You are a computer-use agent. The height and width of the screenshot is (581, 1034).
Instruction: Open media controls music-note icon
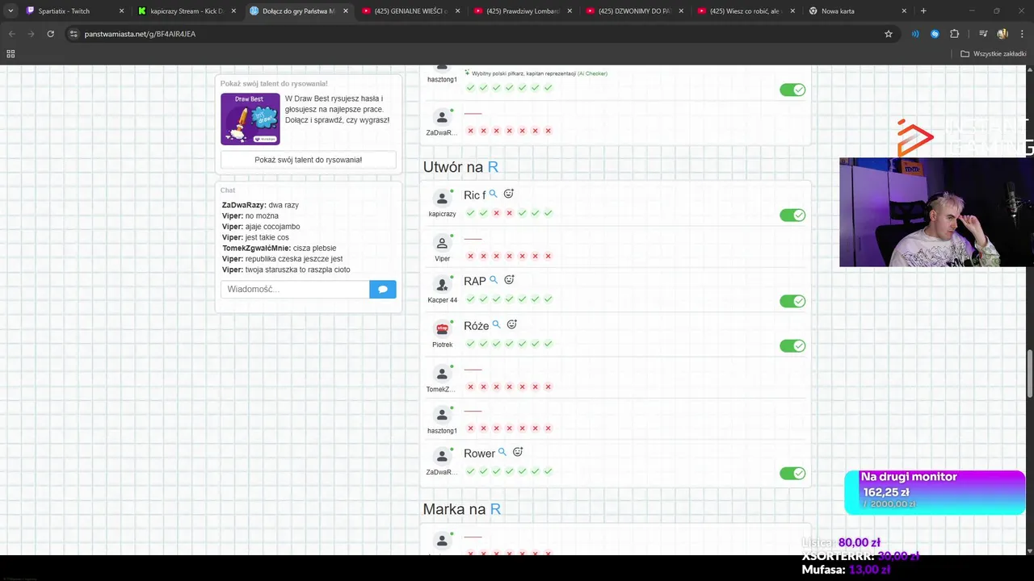[x=983, y=34]
